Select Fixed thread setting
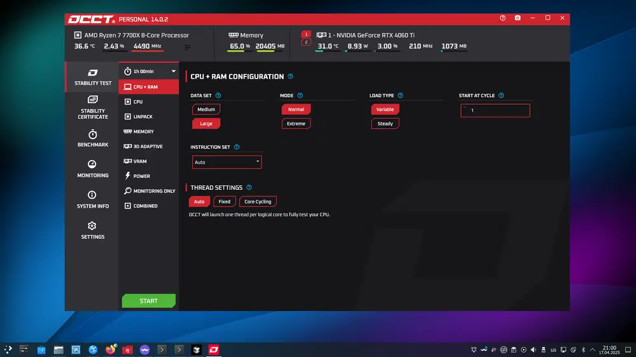Image resolution: width=636 pixels, height=357 pixels. coord(225,201)
